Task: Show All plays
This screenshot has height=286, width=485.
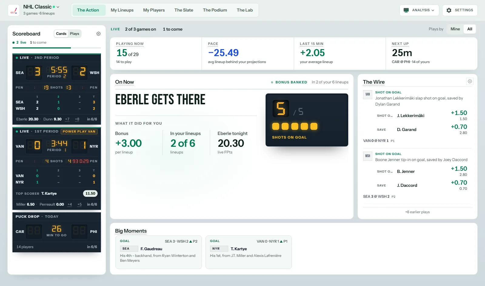Action: tap(470, 29)
